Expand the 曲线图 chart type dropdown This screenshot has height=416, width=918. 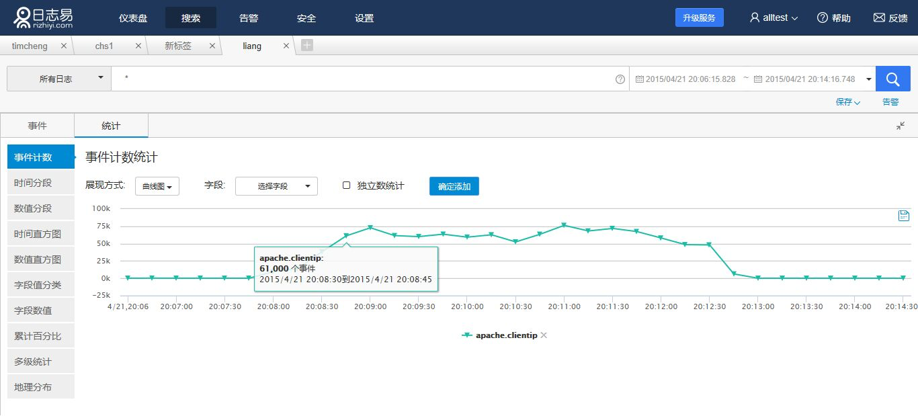pyautogui.click(x=157, y=186)
